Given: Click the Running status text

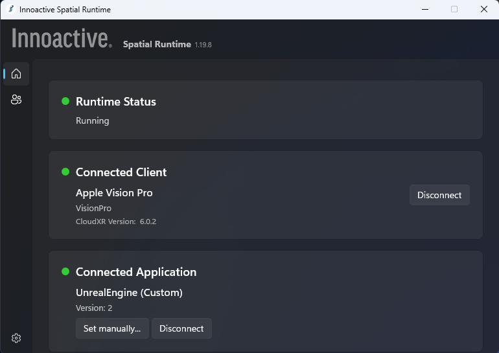Looking at the screenshot, I should (93, 121).
